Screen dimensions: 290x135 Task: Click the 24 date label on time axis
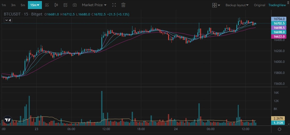coord(176,129)
